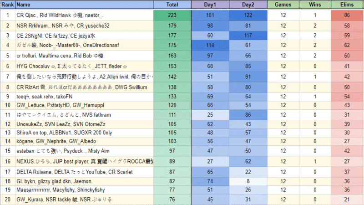Click the Wins column header
Screen dimensions: 364x205
[315, 5]
